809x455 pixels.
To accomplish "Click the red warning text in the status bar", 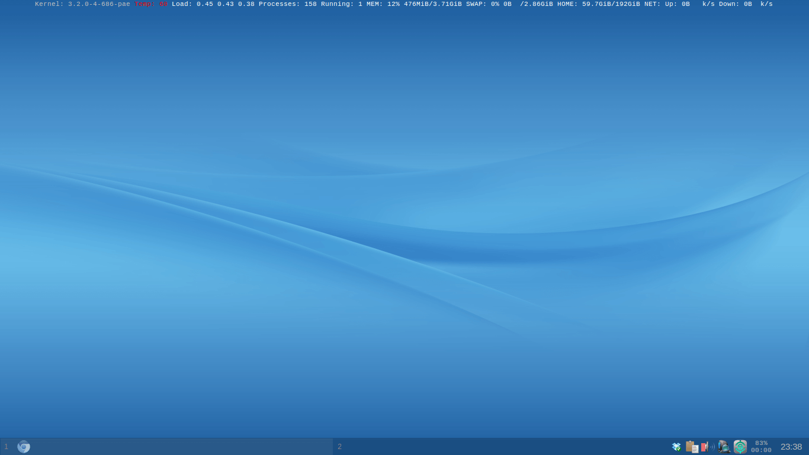I will [x=150, y=4].
